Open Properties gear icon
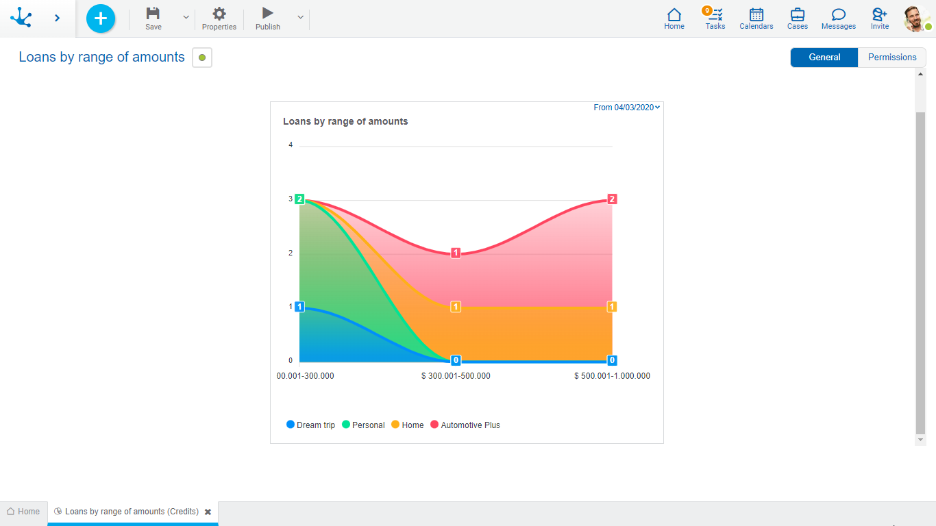 pos(219,14)
